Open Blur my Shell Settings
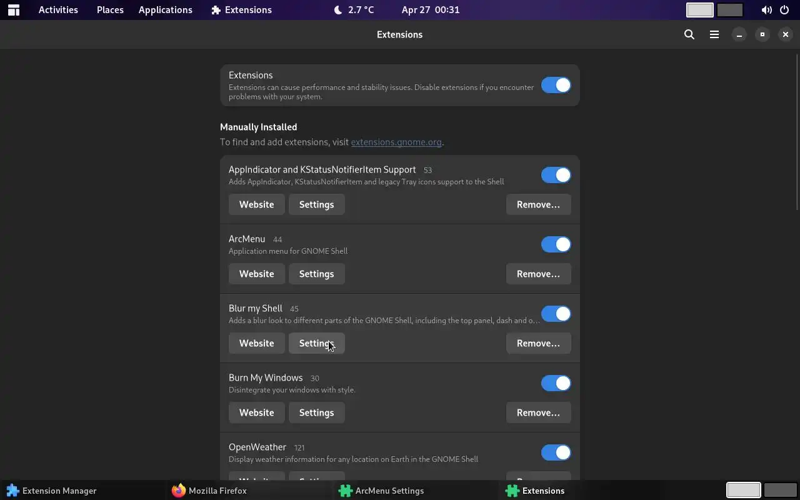 click(316, 343)
